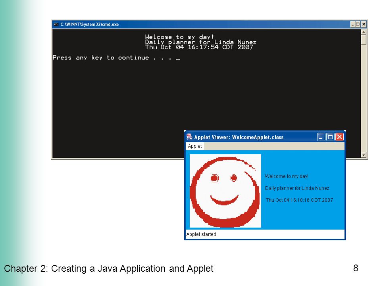Click the smiley face image in the applet
Image resolution: width=381 pixels, height=286 pixels.
coord(225,191)
